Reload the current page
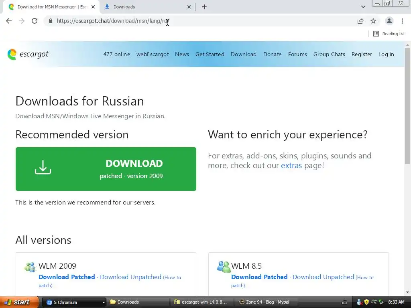The width and height of the screenshot is (411, 308). tap(35, 21)
